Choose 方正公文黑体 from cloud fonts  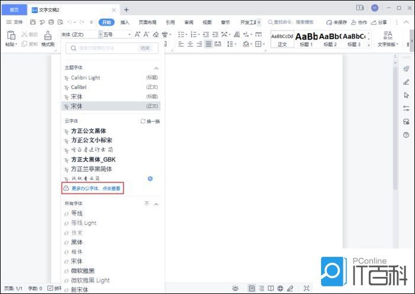(89, 131)
